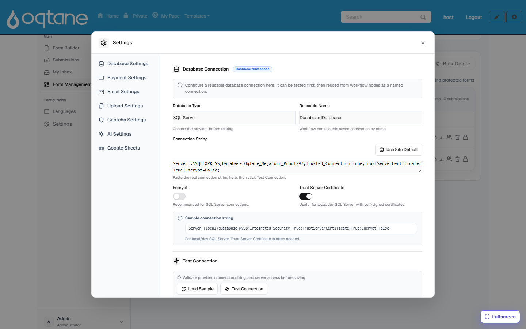Open the Languages sidebar item
Image resolution: width=526 pixels, height=329 pixels.
tap(64, 111)
